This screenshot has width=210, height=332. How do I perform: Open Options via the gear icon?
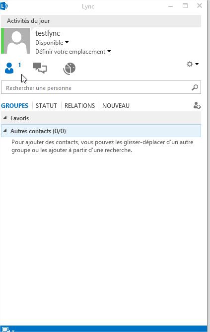coord(190,64)
